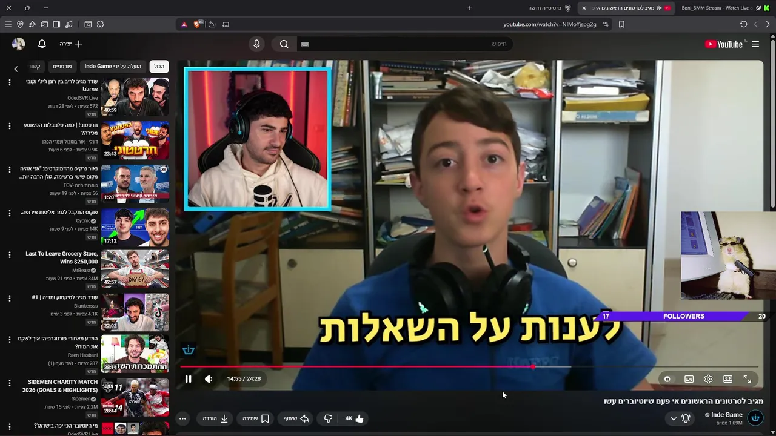Open options menu for Sidemen Charity Match video

coord(9,383)
